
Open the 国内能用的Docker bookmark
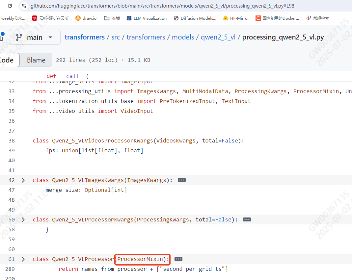pos(277,18)
